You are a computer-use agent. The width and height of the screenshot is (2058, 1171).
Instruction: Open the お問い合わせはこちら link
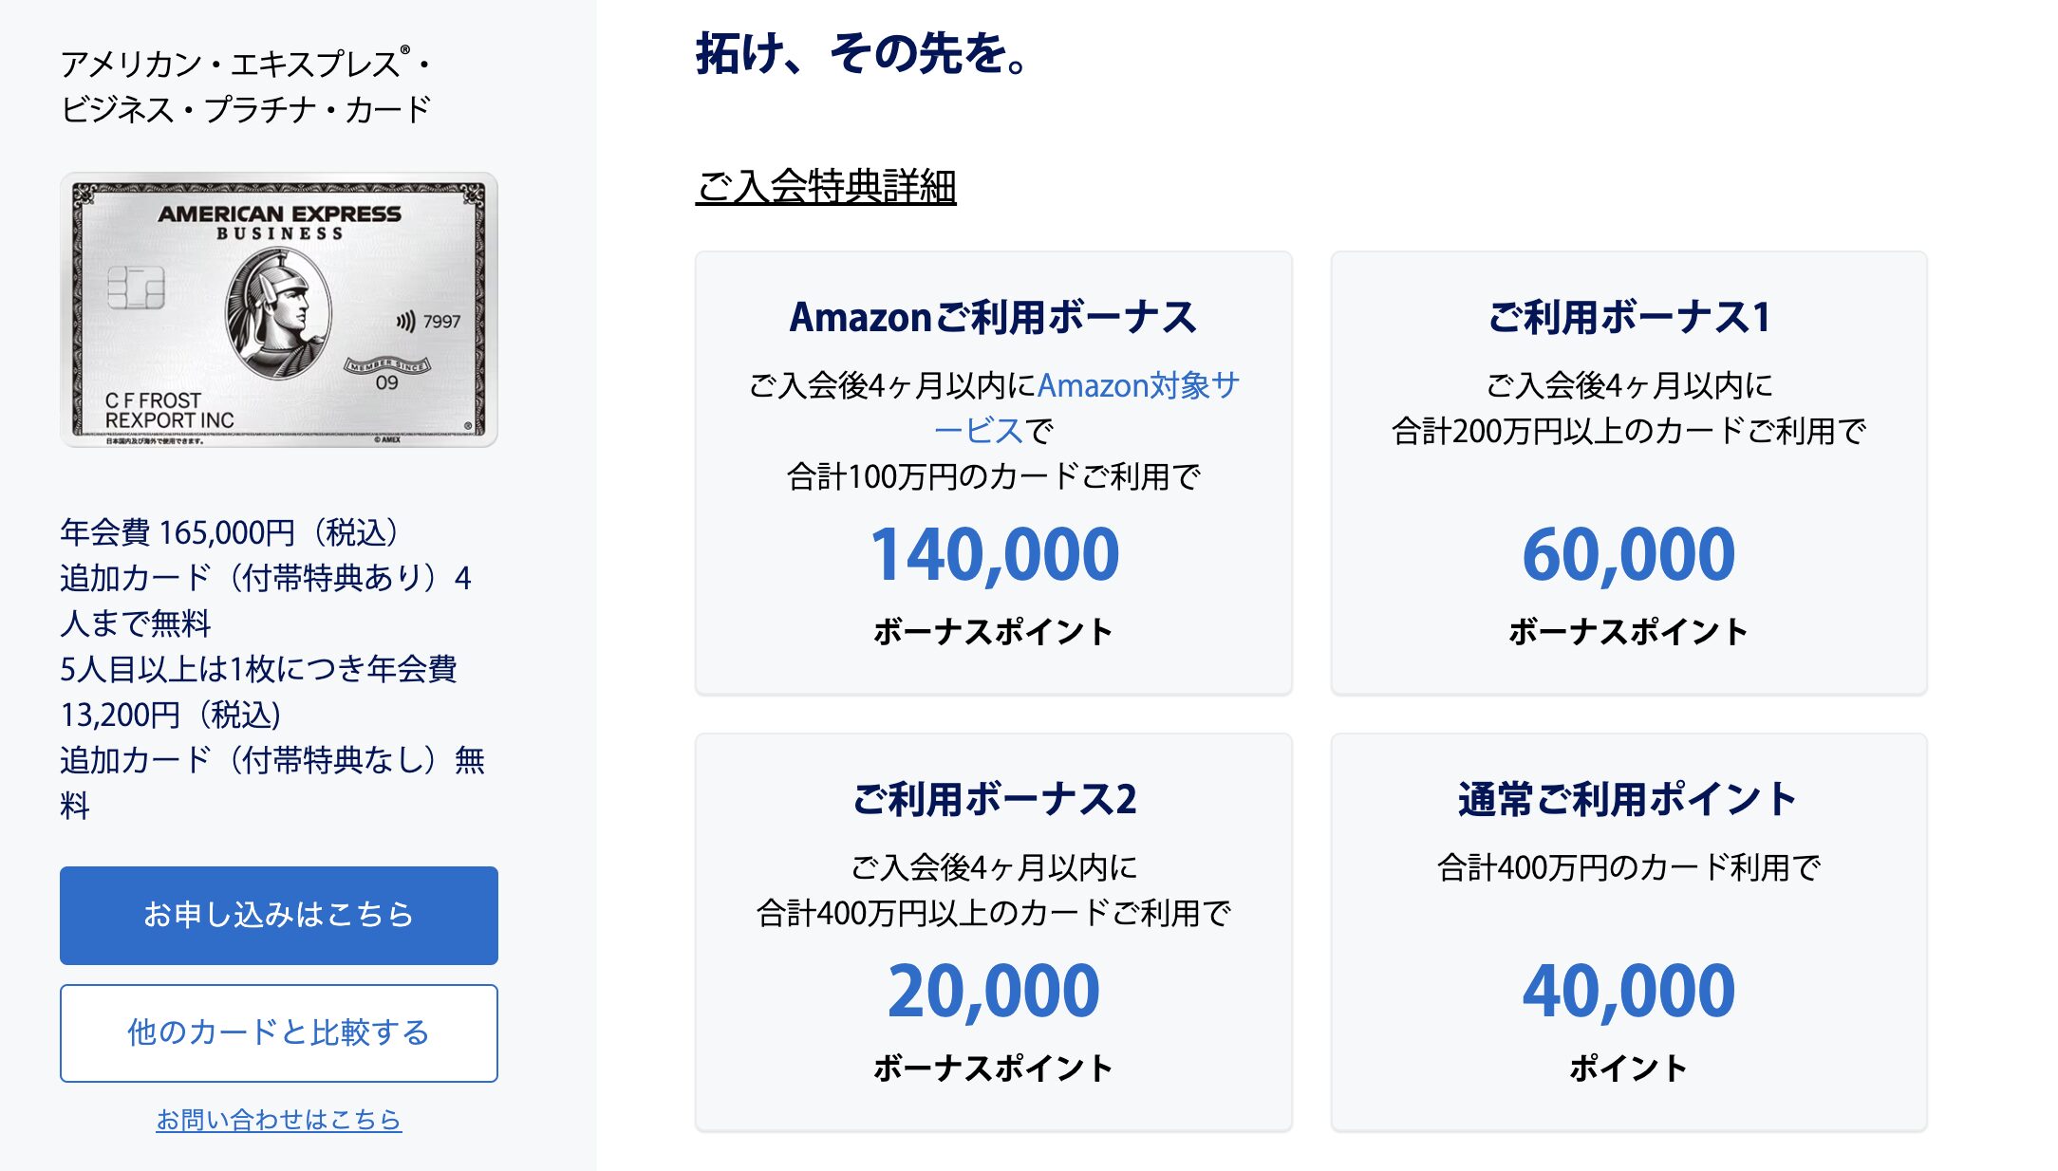point(279,1120)
